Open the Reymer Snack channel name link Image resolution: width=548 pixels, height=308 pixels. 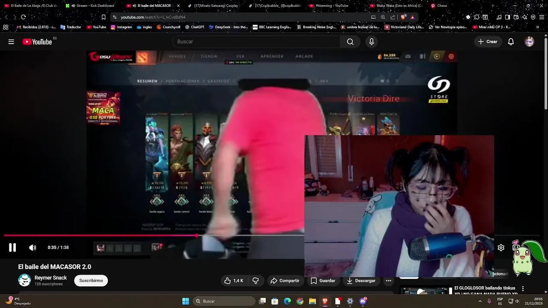[51, 278]
